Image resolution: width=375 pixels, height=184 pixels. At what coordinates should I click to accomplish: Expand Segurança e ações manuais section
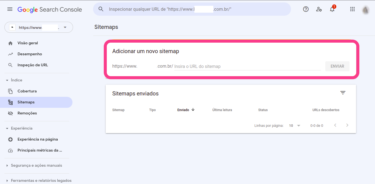[7, 166]
